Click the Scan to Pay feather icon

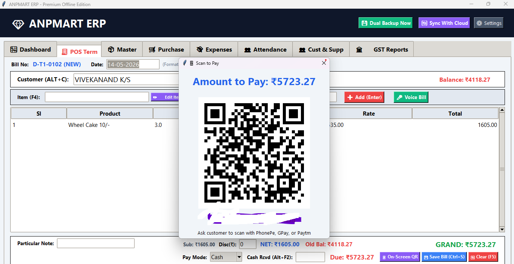pyautogui.click(x=185, y=63)
